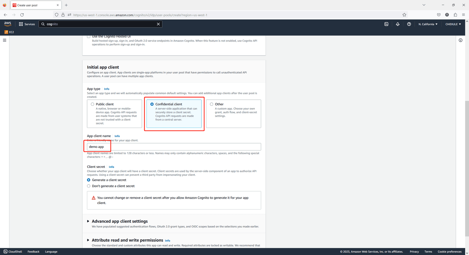Open the Services grid menu
Screen dimensions: 469x255
27,24
